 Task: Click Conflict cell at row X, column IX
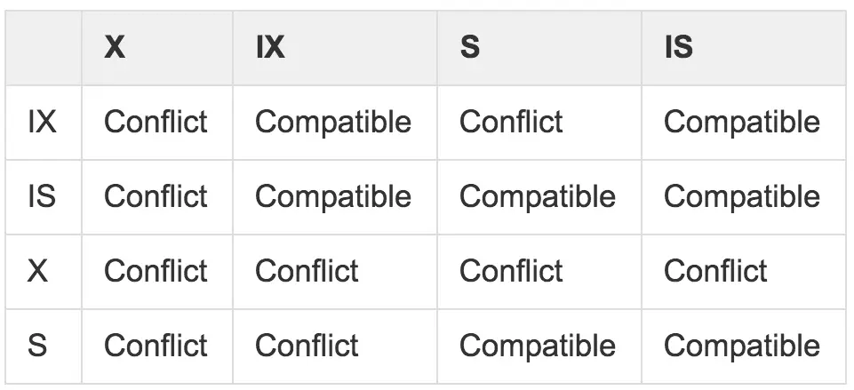(307, 271)
